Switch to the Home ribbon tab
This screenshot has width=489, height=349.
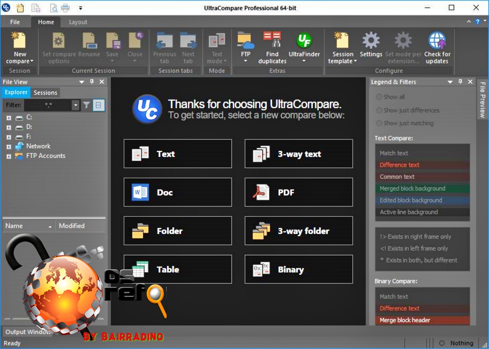(x=46, y=22)
